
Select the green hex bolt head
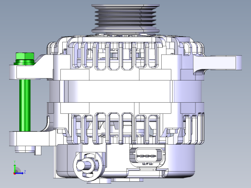25,56
